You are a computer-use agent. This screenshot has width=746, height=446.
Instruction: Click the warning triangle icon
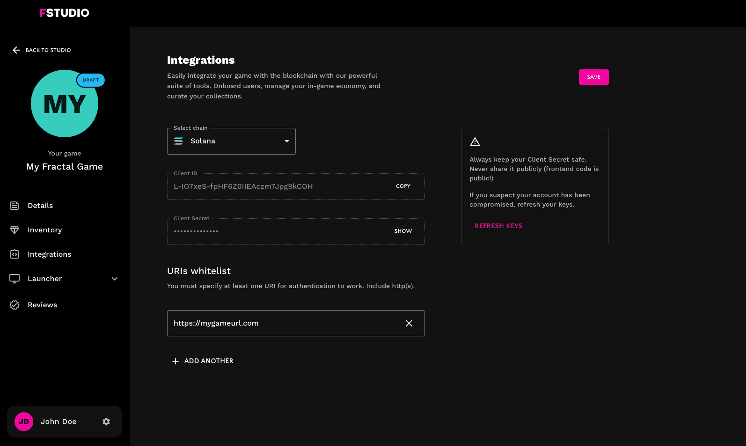475,141
